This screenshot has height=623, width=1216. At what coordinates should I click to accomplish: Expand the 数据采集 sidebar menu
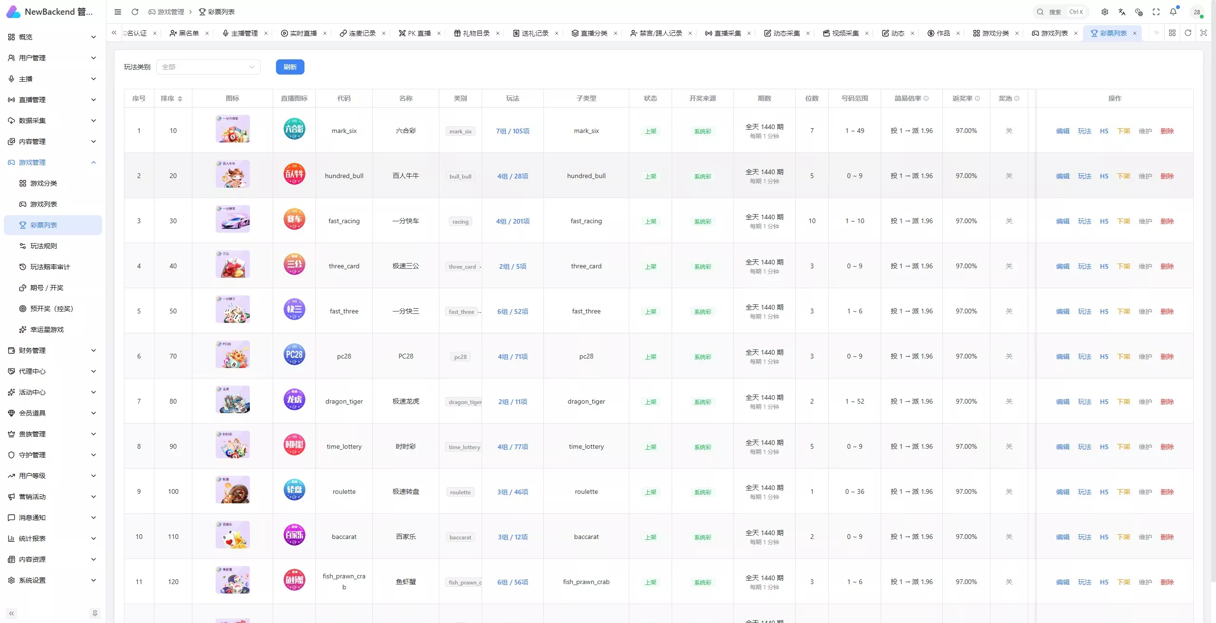(52, 121)
